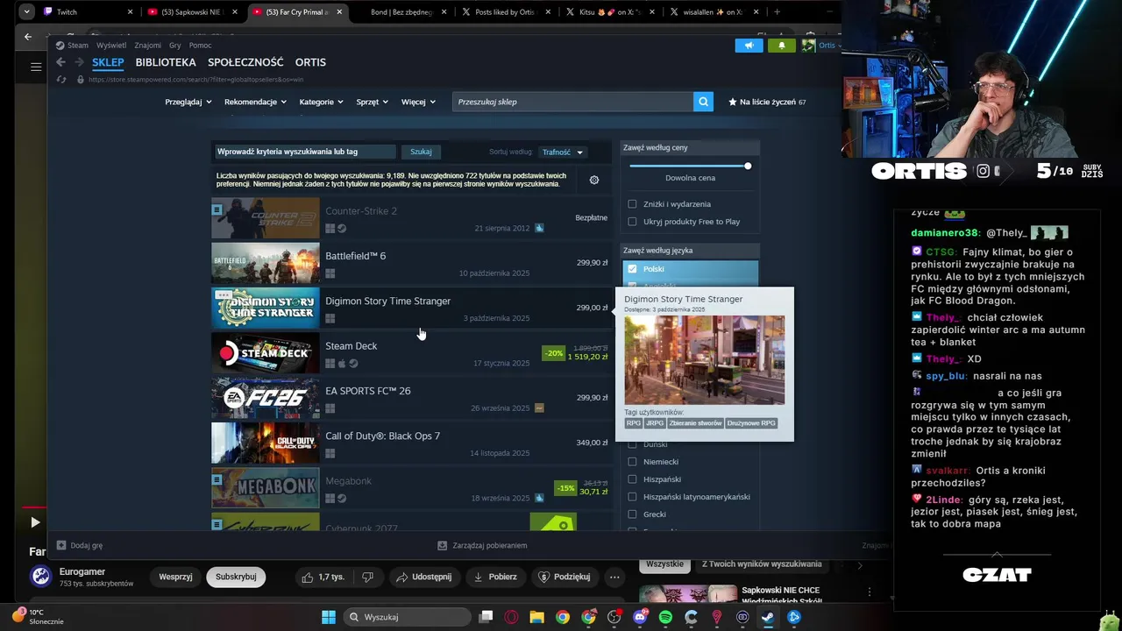Toggle the Polski language checkbox
This screenshot has height=631, width=1122.
tap(632, 269)
